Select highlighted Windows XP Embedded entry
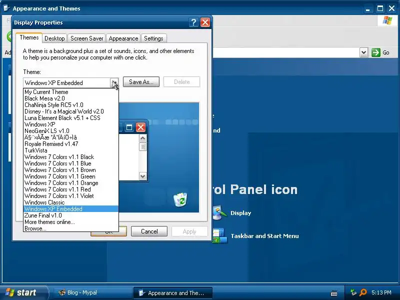Image resolution: width=400 pixels, height=300 pixels. click(x=71, y=209)
